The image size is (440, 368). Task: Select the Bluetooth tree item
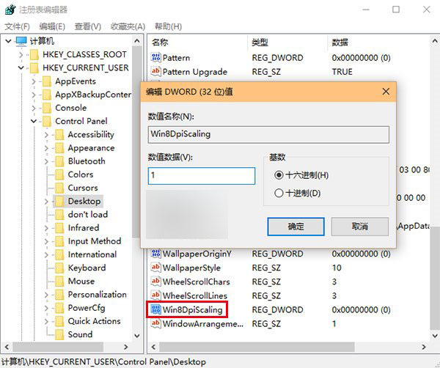[87, 161]
